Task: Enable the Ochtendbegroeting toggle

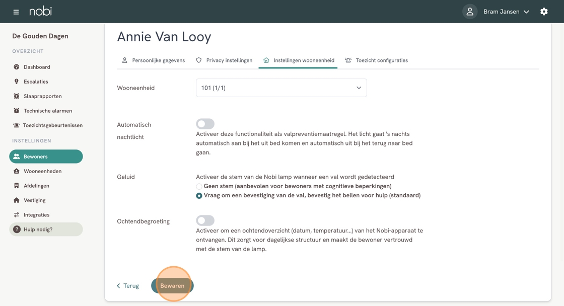Action: coord(205,220)
